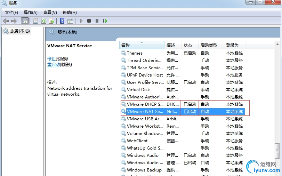This screenshot has height=176, width=282.
Task: Select the Themes service row
Action: coord(183,53)
